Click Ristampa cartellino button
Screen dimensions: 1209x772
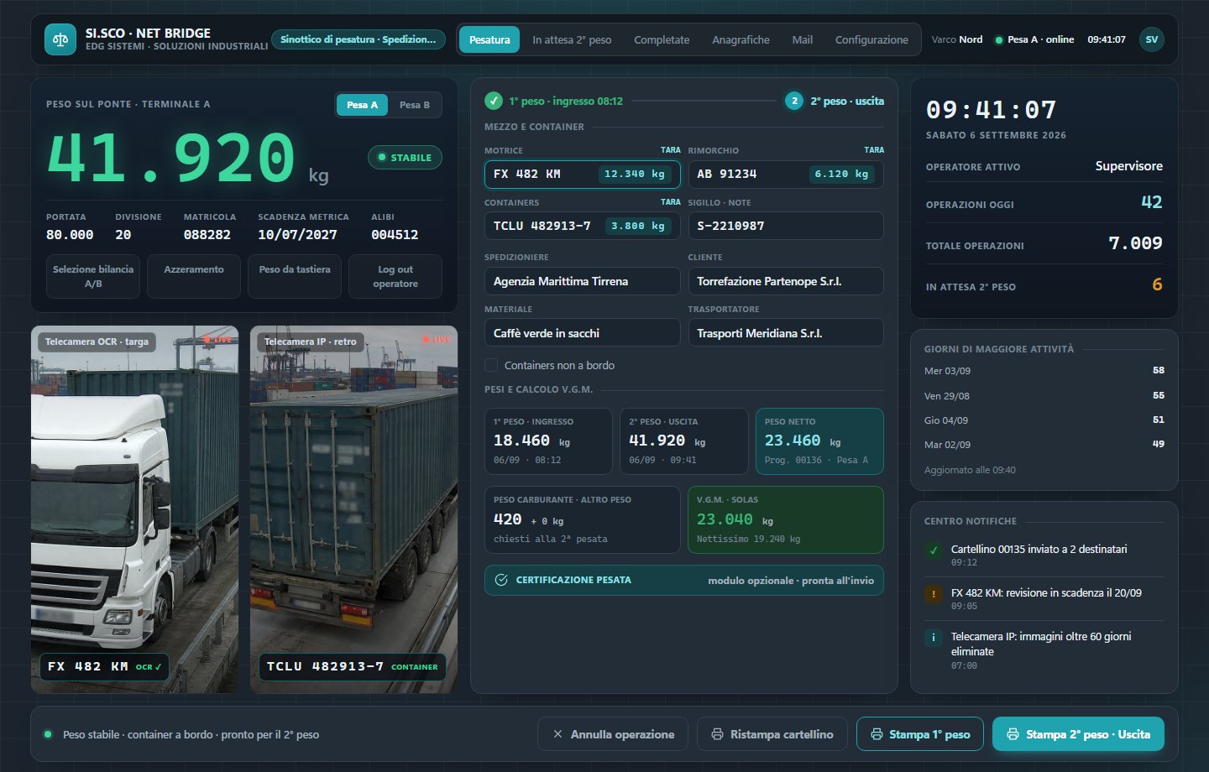click(772, 734)
